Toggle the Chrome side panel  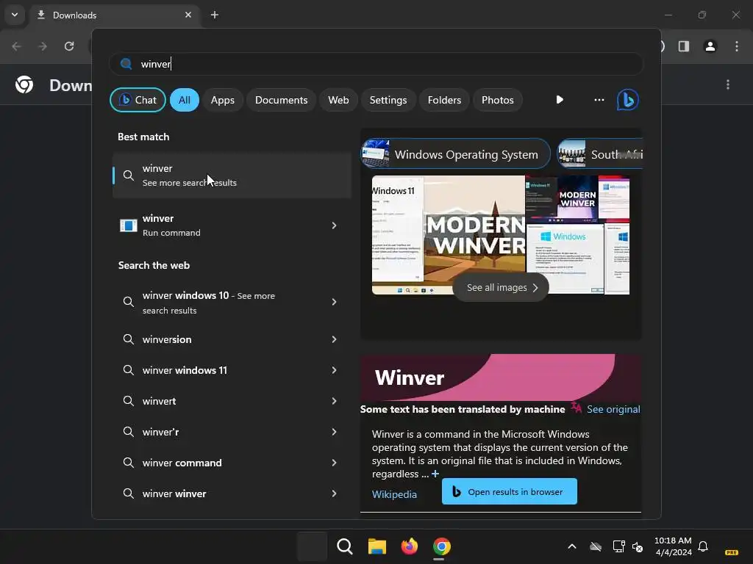tap(684, 46)
